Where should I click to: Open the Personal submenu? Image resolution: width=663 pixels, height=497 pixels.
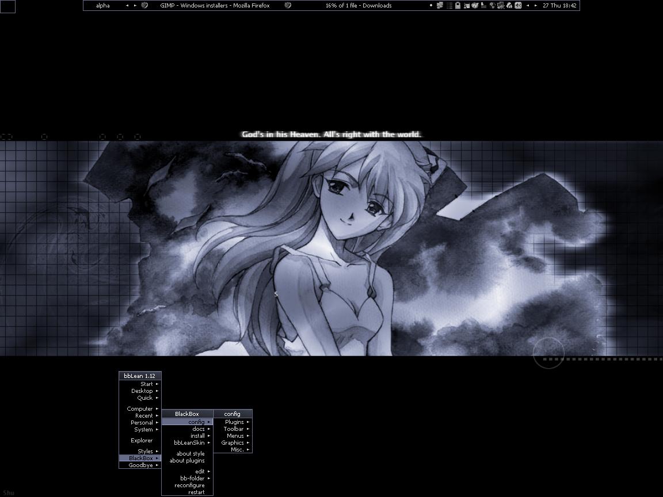click(140, 423)
